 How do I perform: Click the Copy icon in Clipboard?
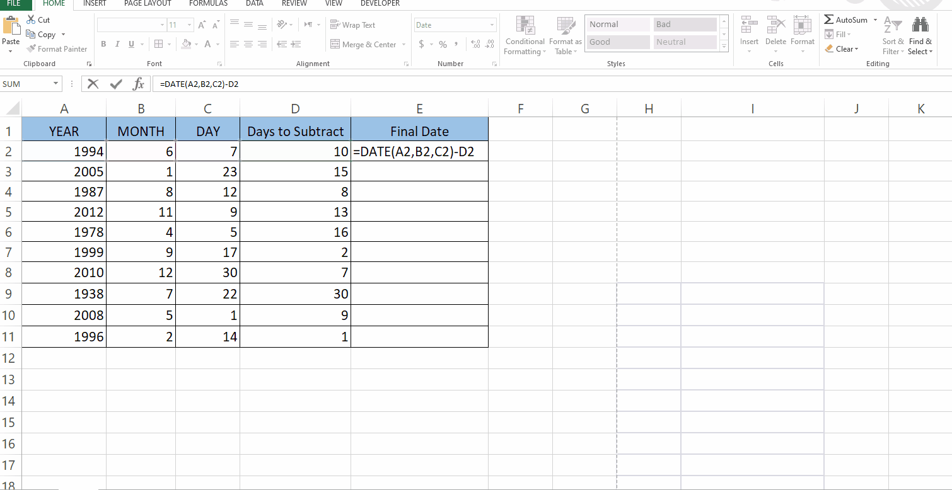tap(32, 35)
